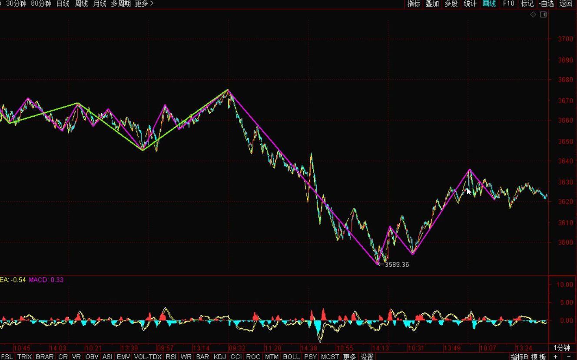Expand the 更多 periods menu at top
577x360 pixels.
click(144, 3)
